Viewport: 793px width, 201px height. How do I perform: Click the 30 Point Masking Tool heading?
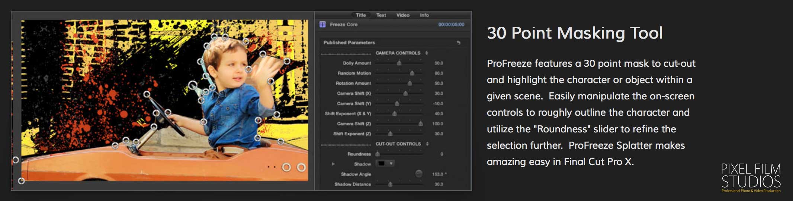(x=575, y=33)
